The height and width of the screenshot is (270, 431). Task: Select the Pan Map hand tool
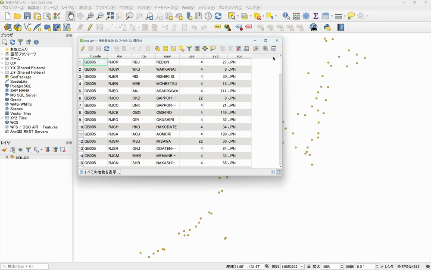[71, 16]
